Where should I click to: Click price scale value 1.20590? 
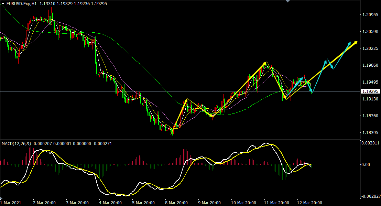tap(370, 32)
